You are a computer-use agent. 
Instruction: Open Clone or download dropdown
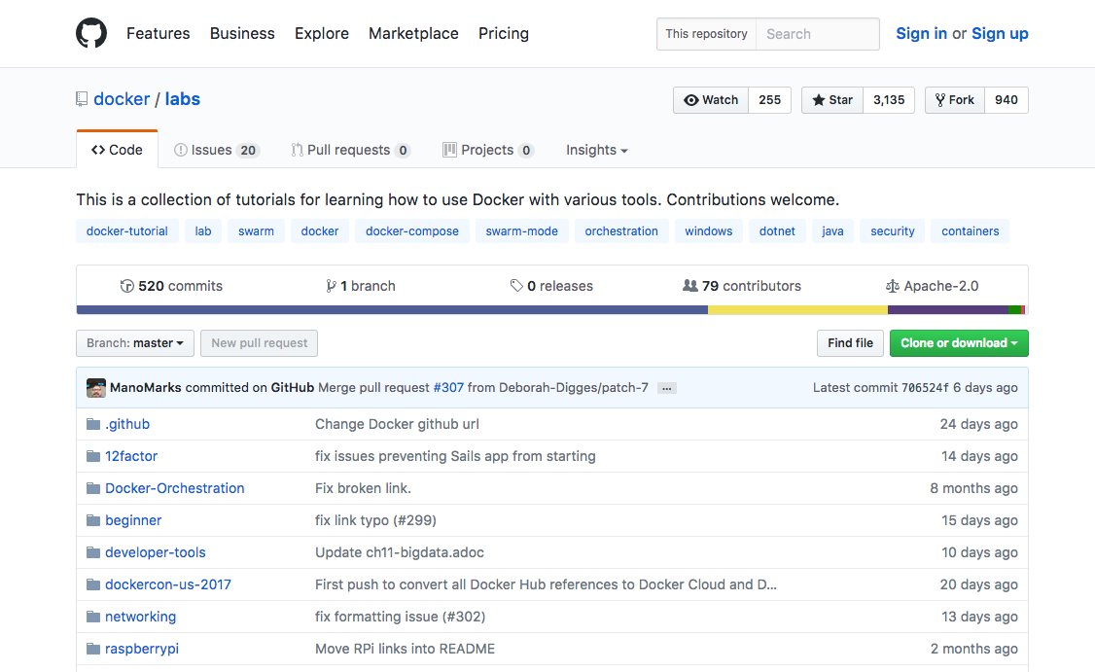pyautogui.click(x=959, y=343)
